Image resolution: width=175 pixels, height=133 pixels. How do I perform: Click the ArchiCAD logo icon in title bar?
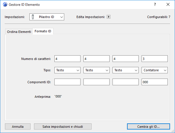(x=5, y=5)
